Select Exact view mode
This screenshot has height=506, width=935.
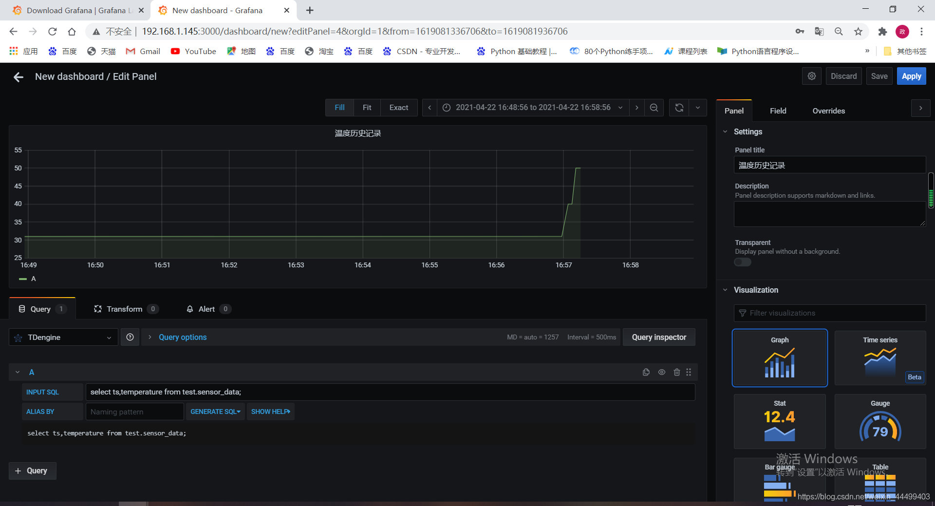pyautogui.click(x=399, y=108)
